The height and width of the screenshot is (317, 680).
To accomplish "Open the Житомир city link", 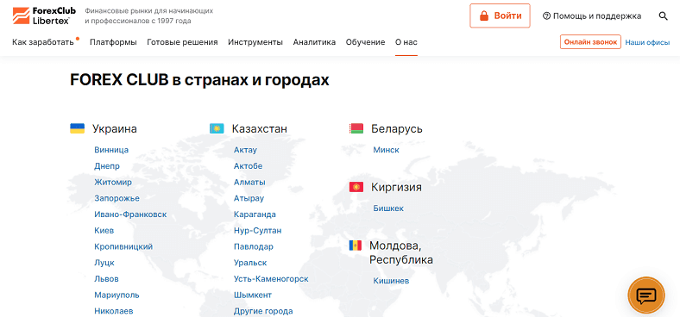I will tap(113, 182).
